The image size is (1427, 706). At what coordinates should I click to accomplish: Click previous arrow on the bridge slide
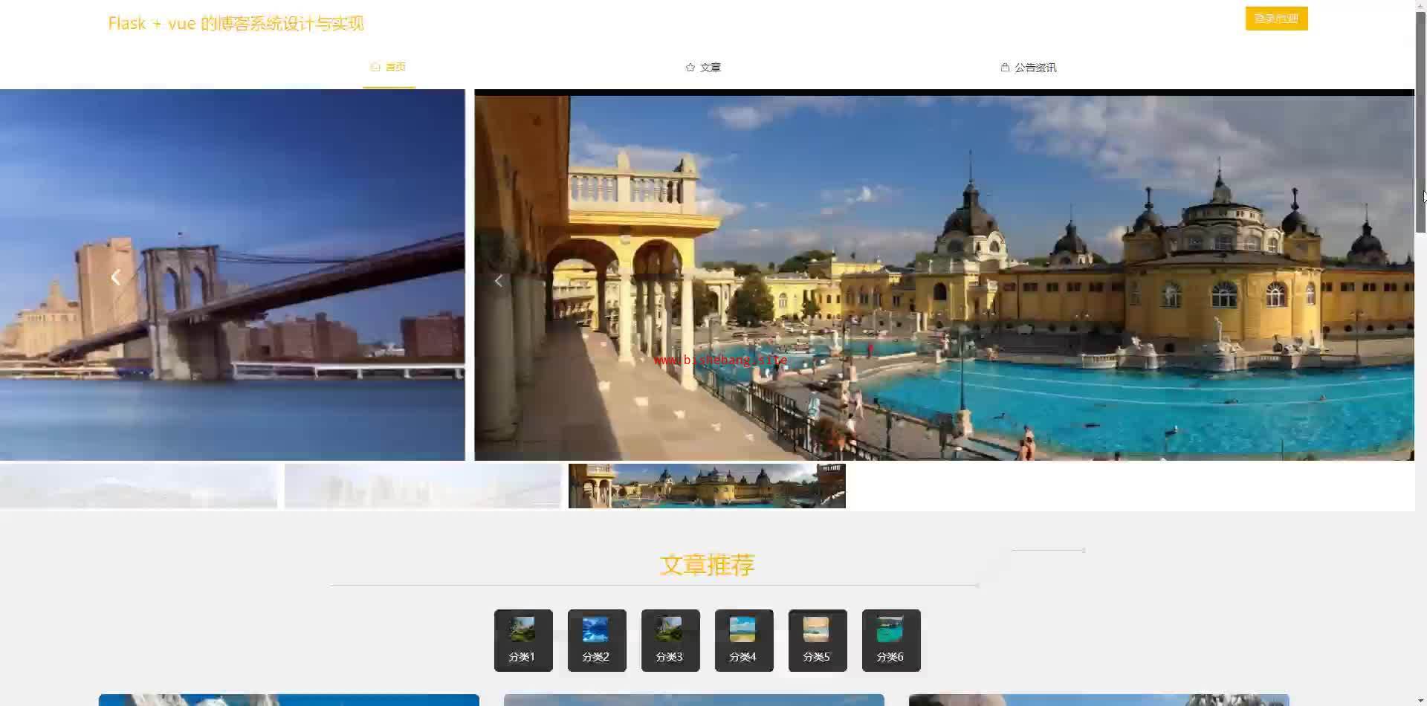115,277
